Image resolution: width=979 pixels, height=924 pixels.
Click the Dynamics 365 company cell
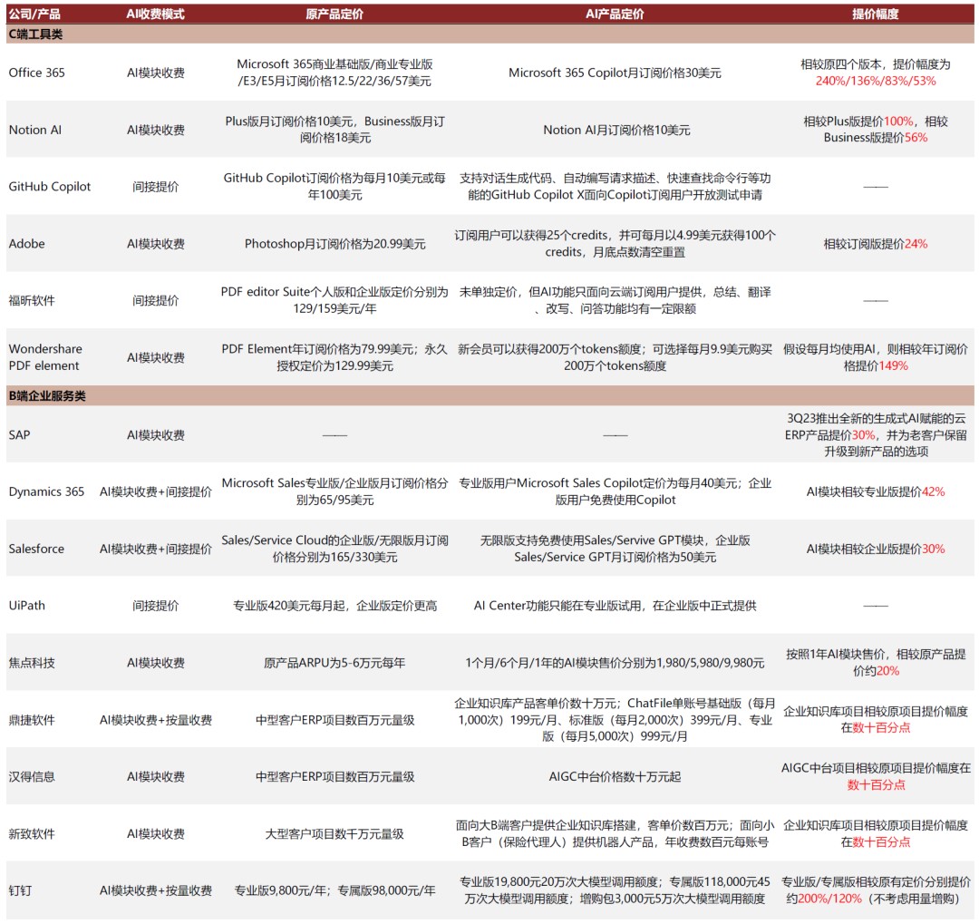(46, 491)
